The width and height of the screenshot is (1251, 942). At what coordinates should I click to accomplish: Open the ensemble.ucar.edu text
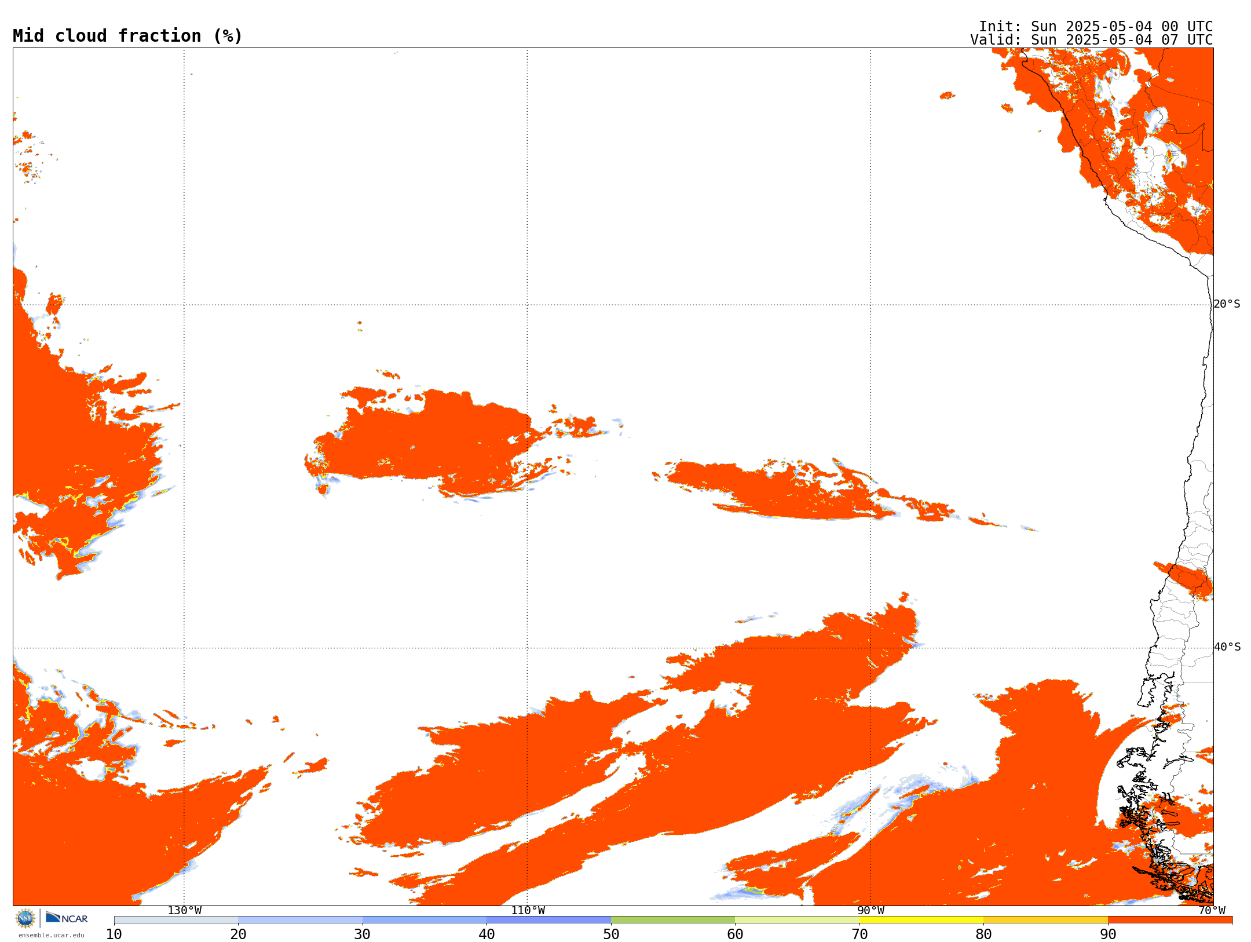[51, 935]
